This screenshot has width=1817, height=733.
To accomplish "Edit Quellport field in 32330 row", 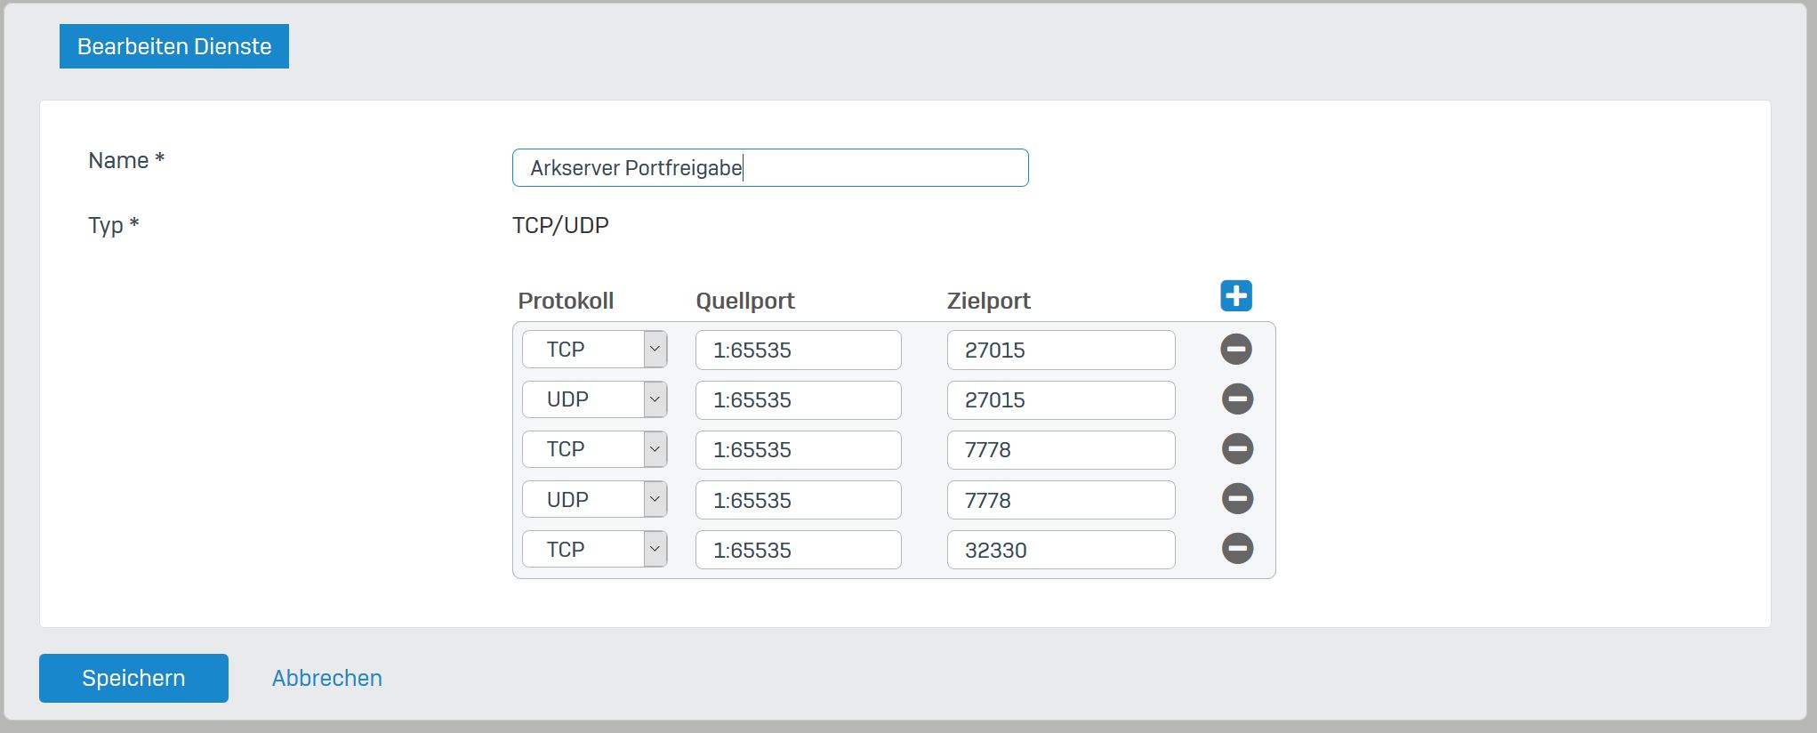I will [x=799, y=550].
